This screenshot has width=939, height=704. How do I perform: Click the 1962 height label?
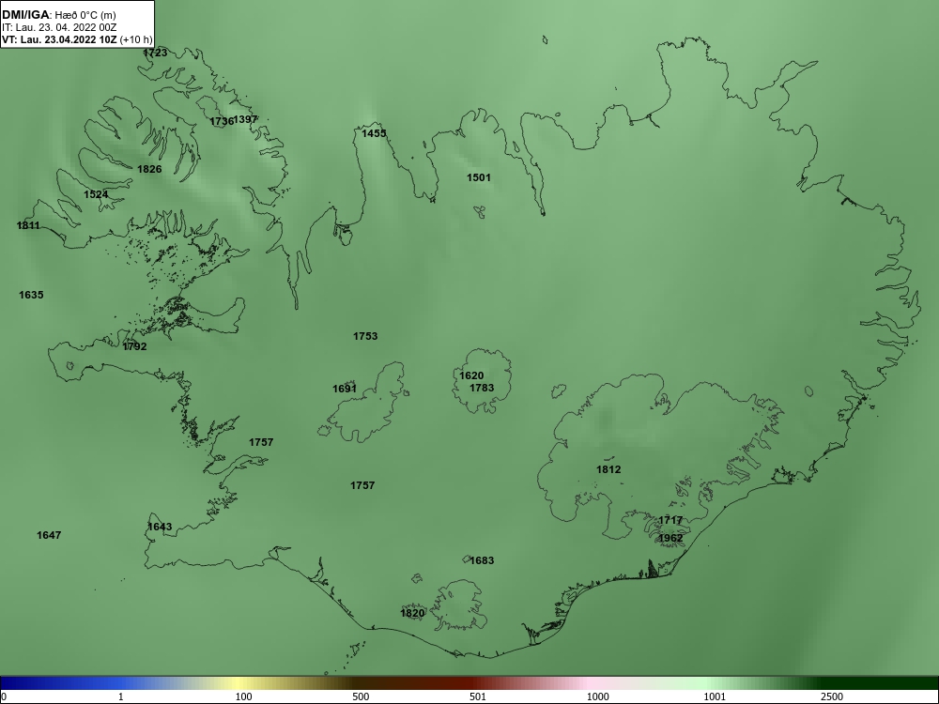670,538
